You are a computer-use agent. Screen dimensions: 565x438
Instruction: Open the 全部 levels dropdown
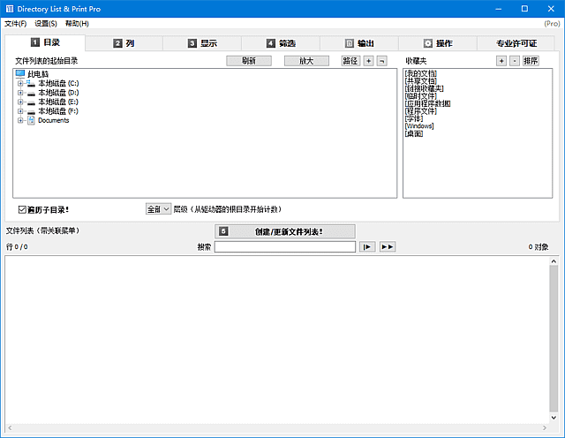coord(158,209)
